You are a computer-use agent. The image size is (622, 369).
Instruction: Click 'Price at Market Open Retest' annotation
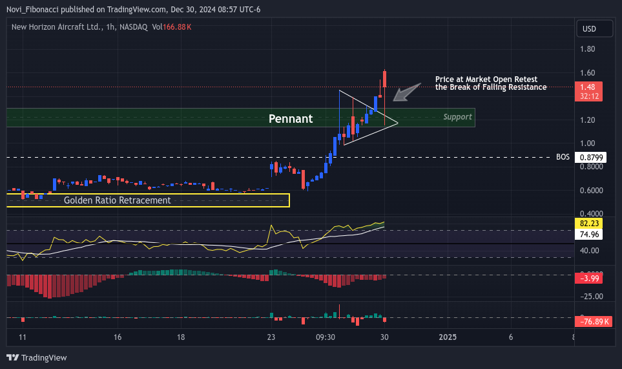491,83
